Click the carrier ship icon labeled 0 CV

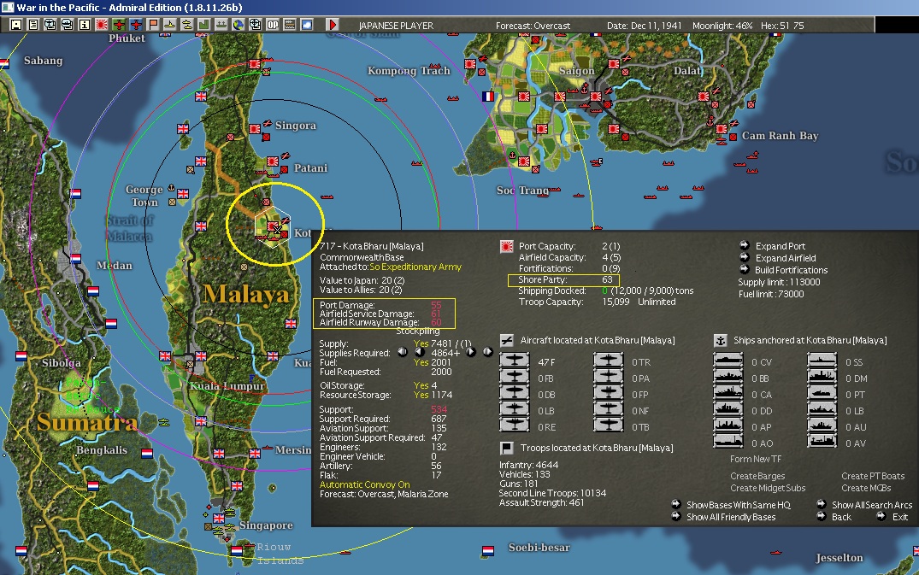(x=728, y=361)
